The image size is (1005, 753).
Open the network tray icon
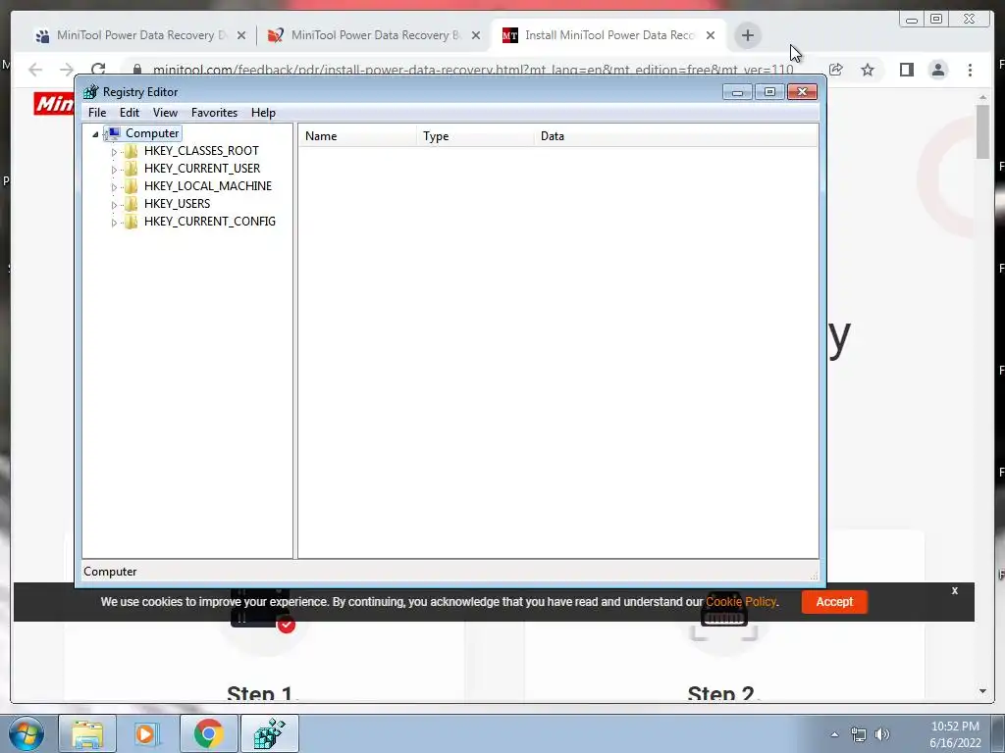point(858,734)
